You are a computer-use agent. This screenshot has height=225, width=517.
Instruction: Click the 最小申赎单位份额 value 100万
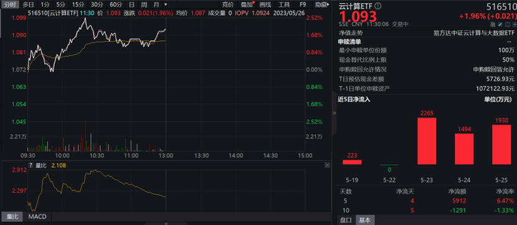click(506, 50)
